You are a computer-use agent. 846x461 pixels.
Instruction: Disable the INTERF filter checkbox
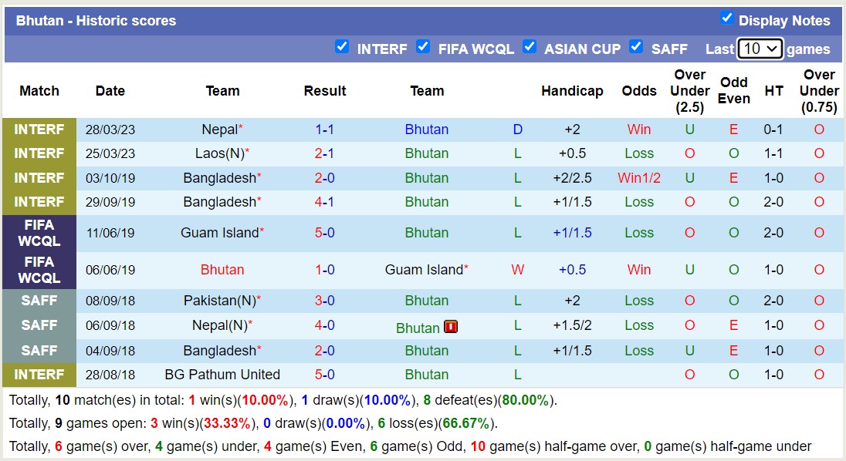tap(342, 46)
